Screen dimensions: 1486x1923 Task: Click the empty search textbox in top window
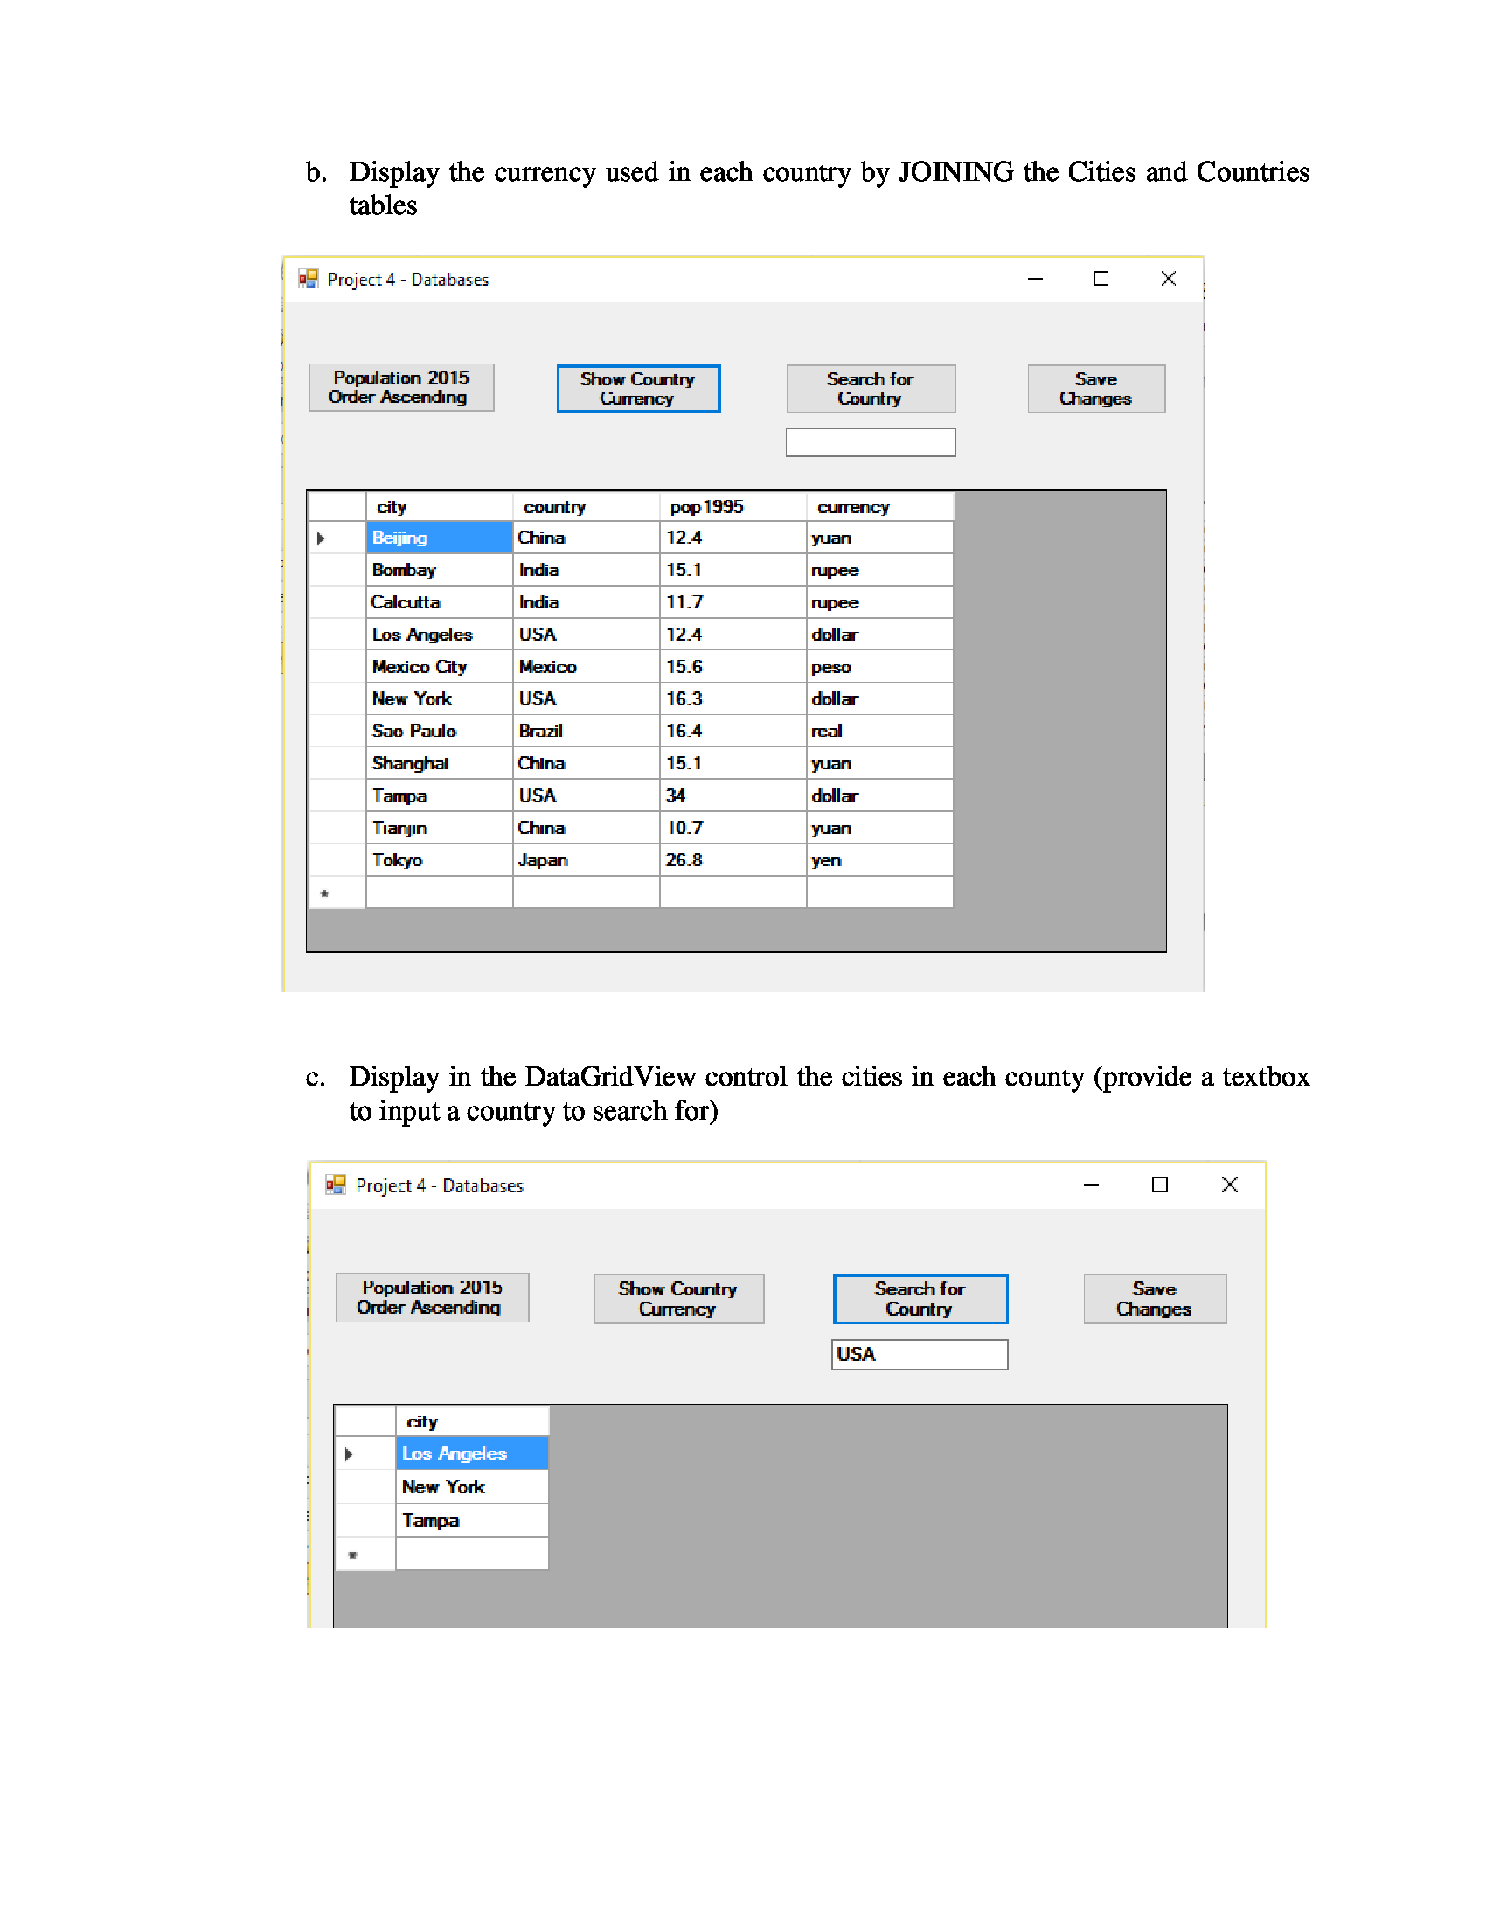tap(870, 441)
